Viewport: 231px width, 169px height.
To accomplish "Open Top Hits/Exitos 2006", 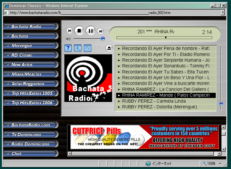I will pos(31,103).
